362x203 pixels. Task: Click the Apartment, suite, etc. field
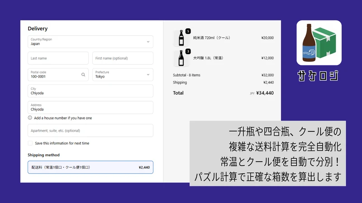(x=90, y=130)
